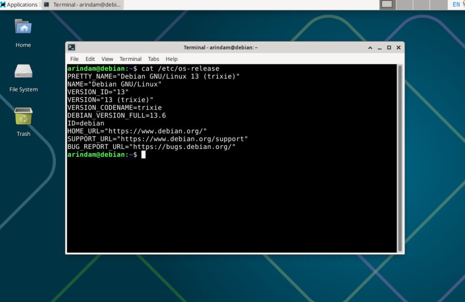Open the Applications menu in top panel
465x302 pixels.
pyautogui.click(x=19, y=5)
